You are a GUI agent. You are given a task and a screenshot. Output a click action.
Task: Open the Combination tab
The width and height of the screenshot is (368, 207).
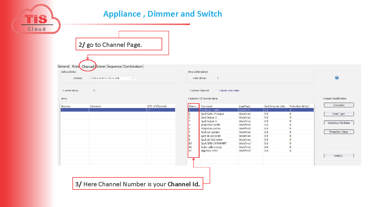pos(133,66)
